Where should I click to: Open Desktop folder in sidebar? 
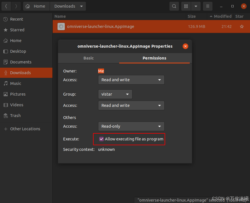click(26, 51)
